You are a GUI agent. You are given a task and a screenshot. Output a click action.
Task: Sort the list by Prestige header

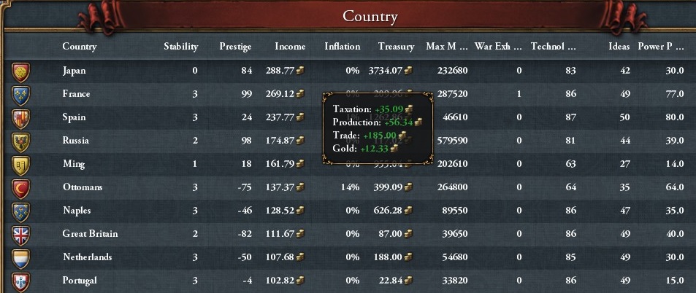[x=235, y=47]
